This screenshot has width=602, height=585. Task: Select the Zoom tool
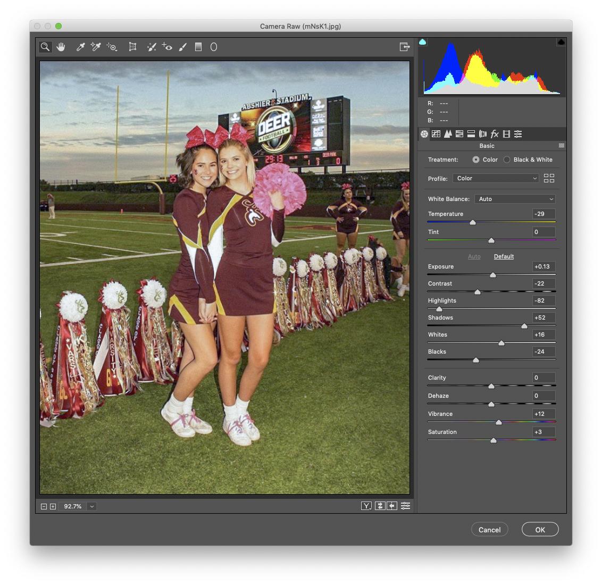(x=45, y=47)
